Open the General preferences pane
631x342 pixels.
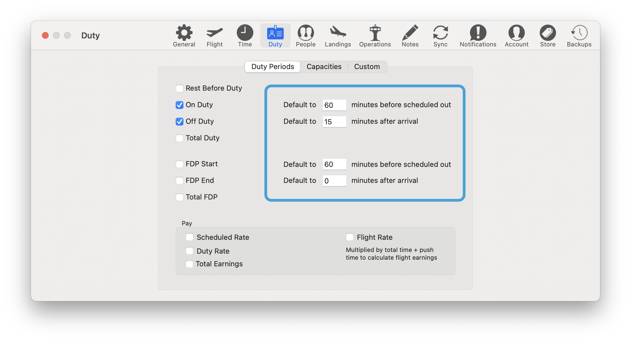(184, 36)
